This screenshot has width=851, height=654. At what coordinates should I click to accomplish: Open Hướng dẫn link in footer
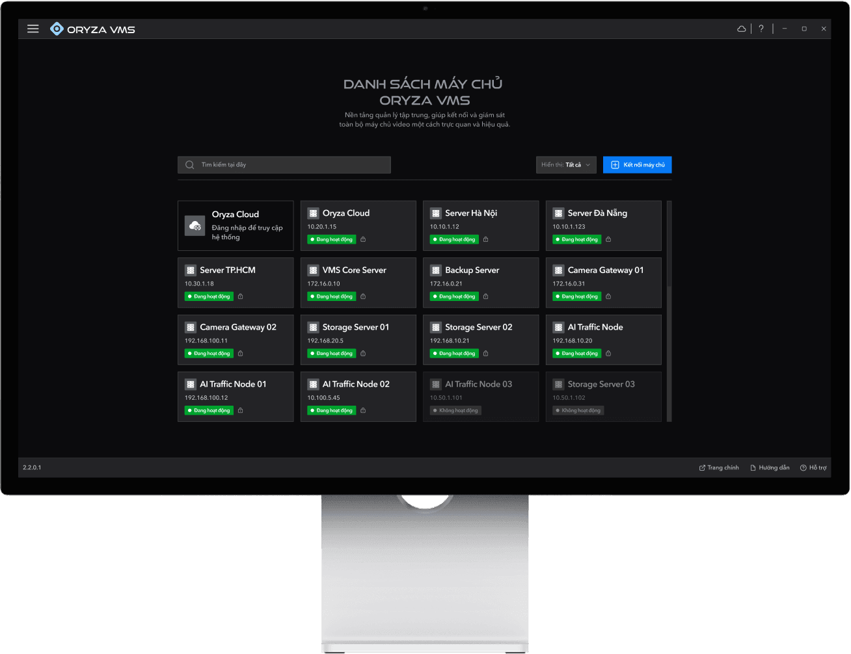(x=770, y=467)
